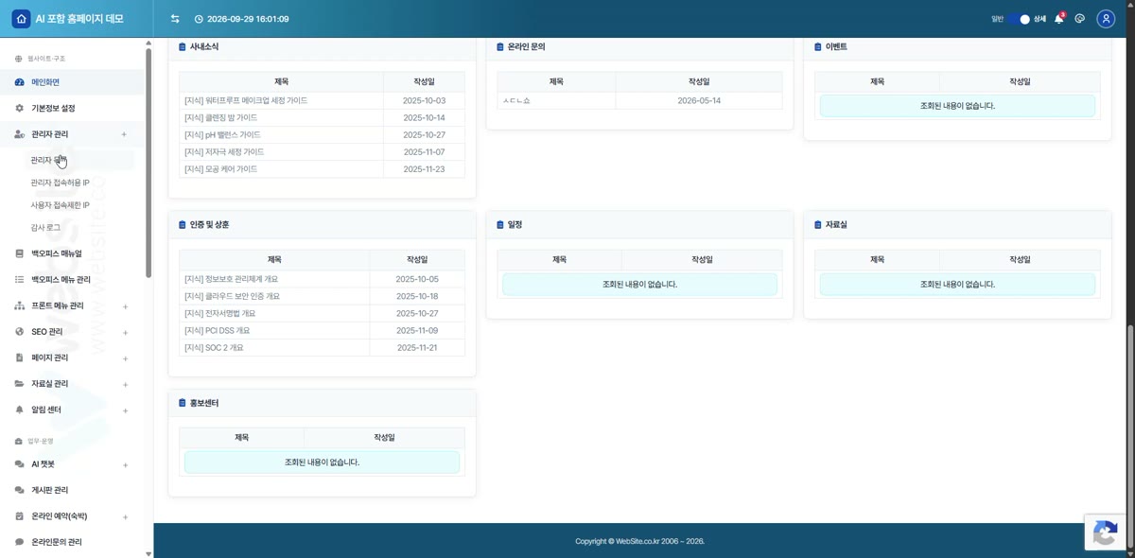Expand 페이지 관리 with its plus icon
The height and width of the screenshot is (558, 1135).
(125, 358)
